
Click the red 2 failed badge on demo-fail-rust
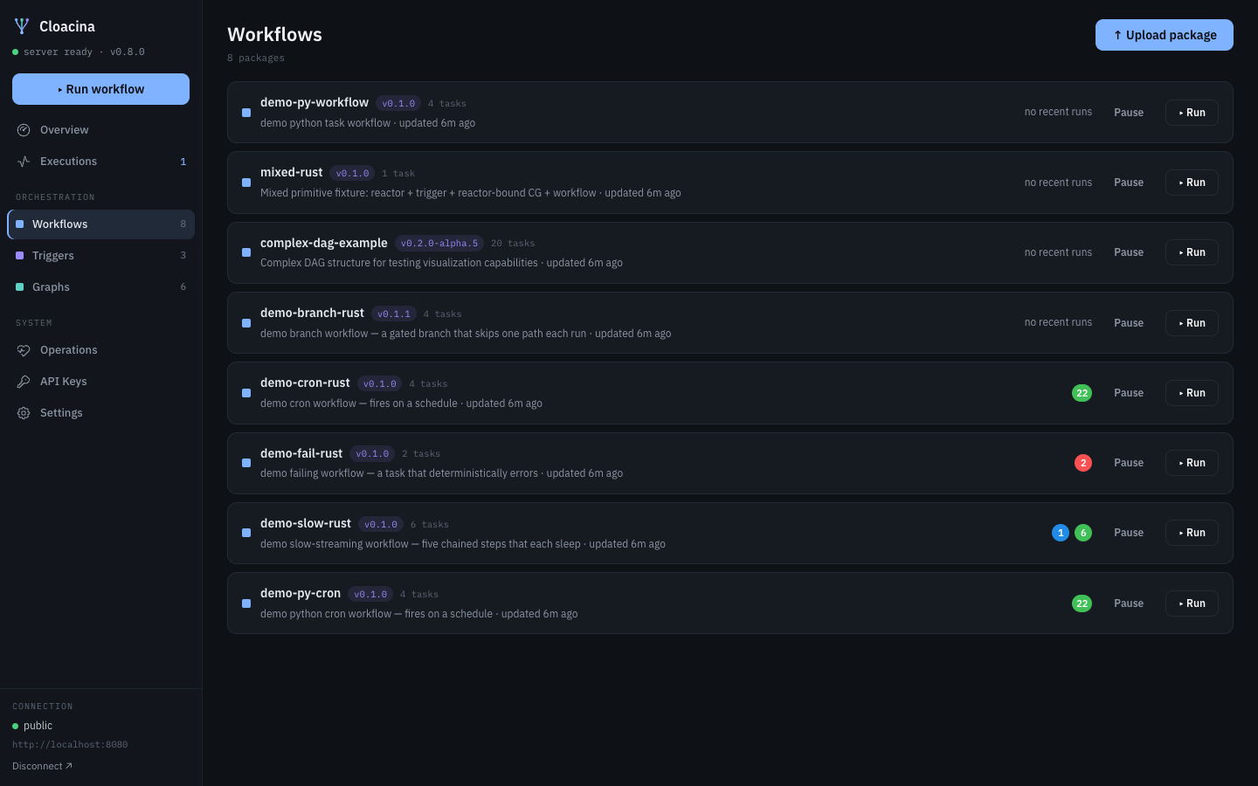(1083, 463)
